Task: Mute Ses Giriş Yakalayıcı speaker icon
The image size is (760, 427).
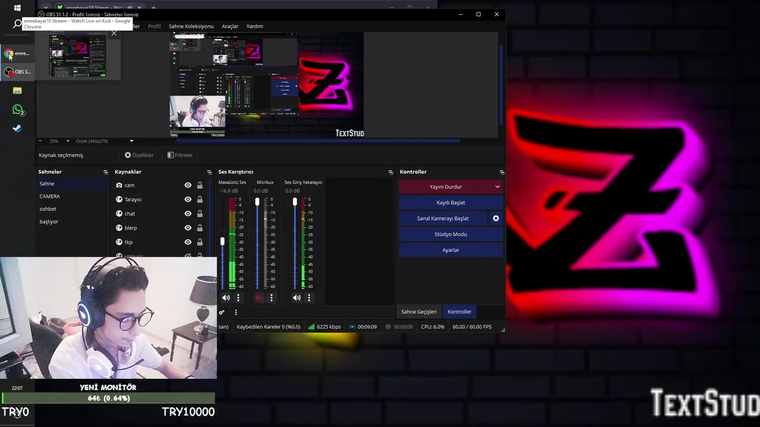Action: point(296,298)
